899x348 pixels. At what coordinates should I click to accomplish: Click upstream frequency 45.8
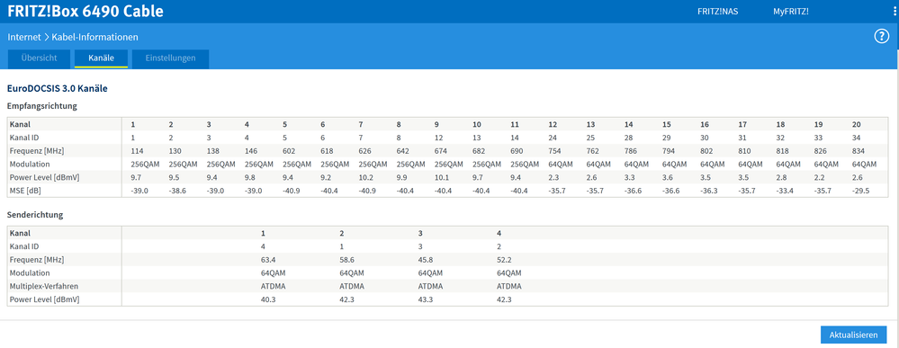point(425,260)
